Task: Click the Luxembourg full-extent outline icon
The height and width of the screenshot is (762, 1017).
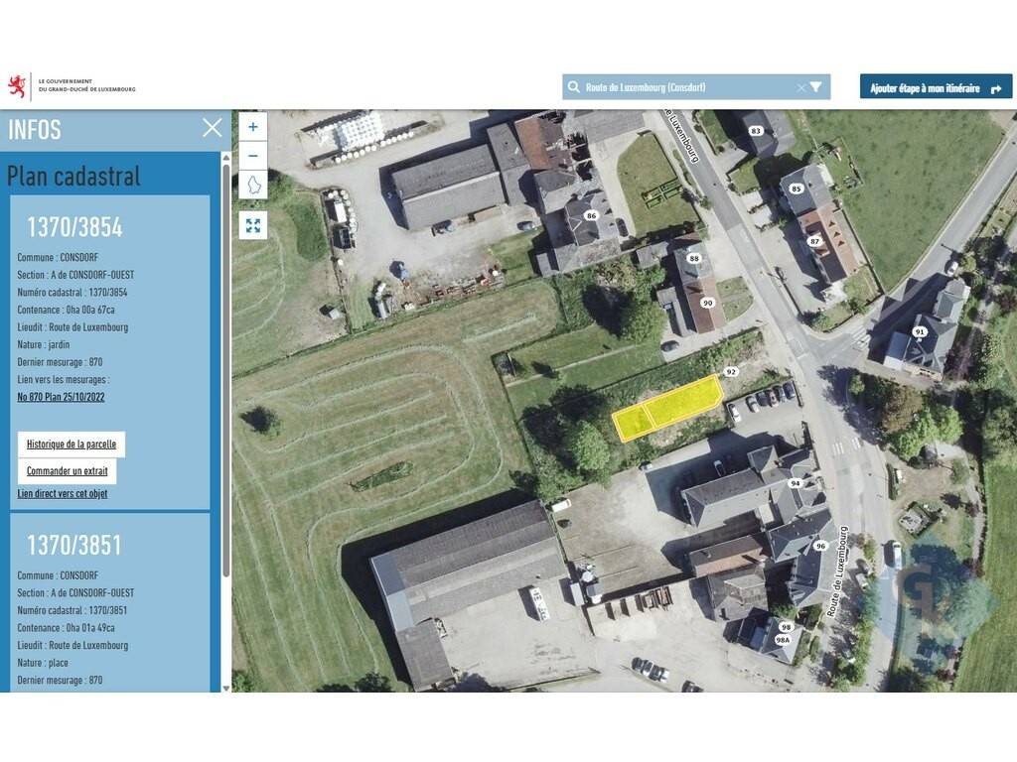Action: [252, 186]
